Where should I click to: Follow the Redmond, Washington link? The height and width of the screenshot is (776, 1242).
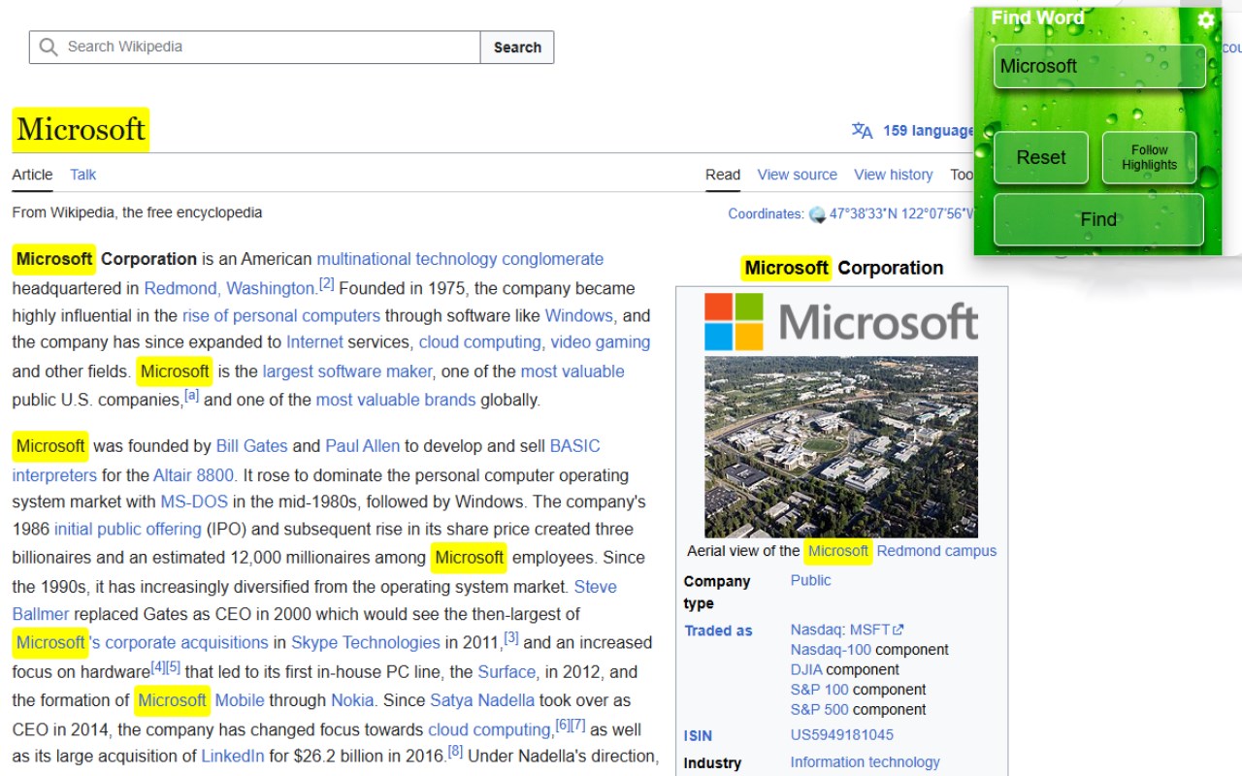point(229,288)
